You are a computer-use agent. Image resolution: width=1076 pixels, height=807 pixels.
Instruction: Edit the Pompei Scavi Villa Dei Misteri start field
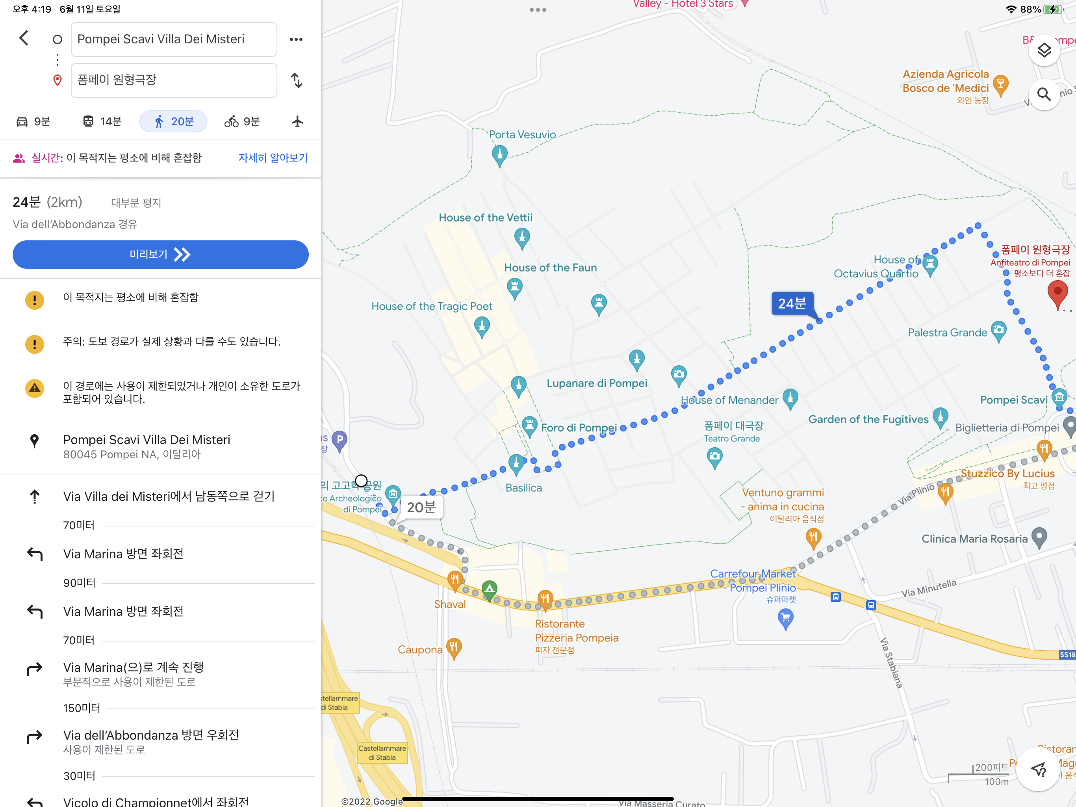(x=174, y=39)
